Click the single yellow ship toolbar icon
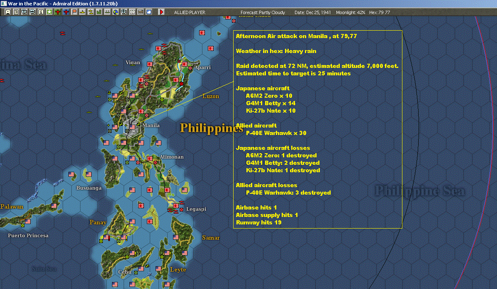The height and width of the screenshot is (289, 497). tap(83, 12)
